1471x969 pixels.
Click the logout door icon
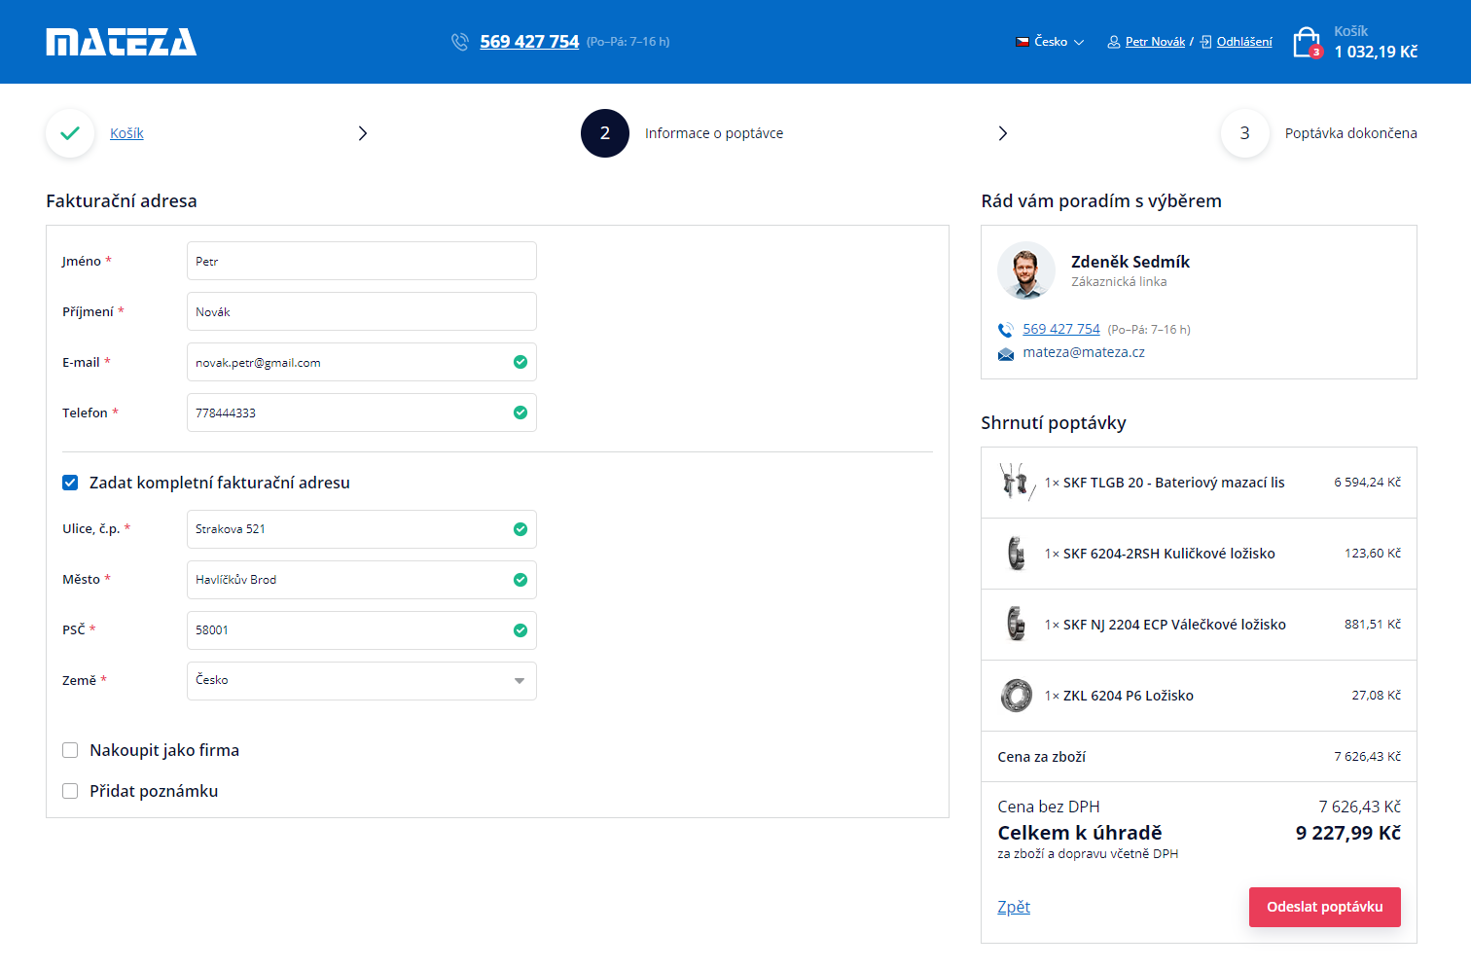coord(1206,42)
